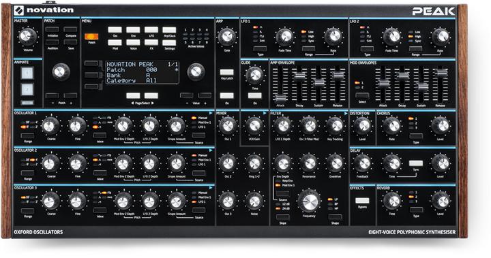Open the Arp/Clock menu
Viewport: 491px width, 258px height.
169,30
